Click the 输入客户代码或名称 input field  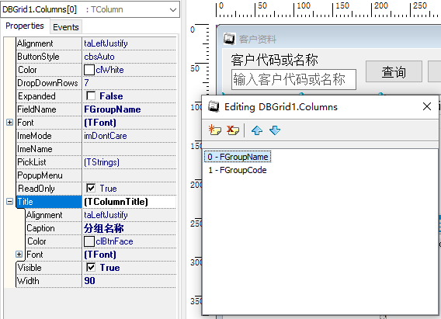tap(293, 79)
